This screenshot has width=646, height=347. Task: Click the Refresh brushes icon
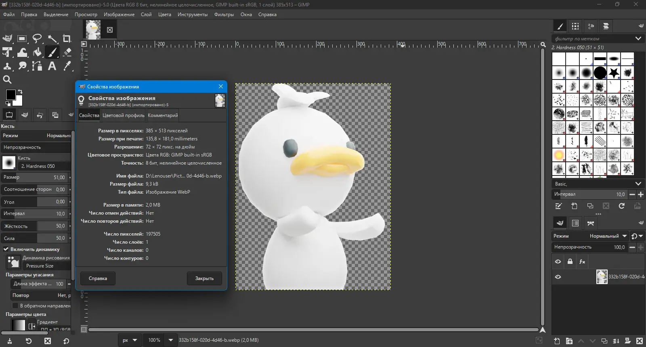621,206
